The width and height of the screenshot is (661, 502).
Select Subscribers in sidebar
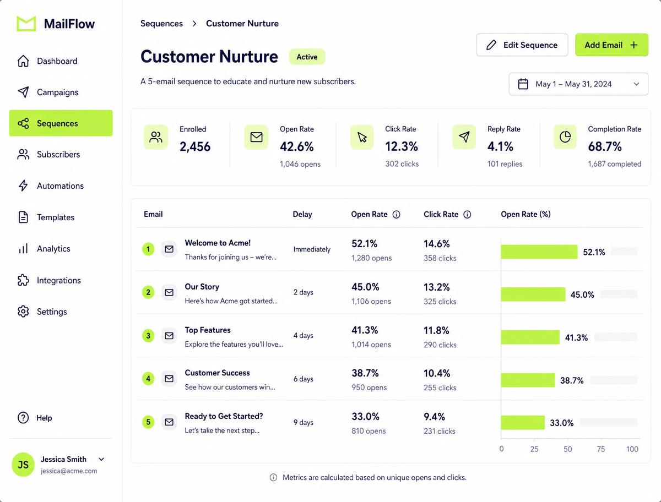pos(61,155)
